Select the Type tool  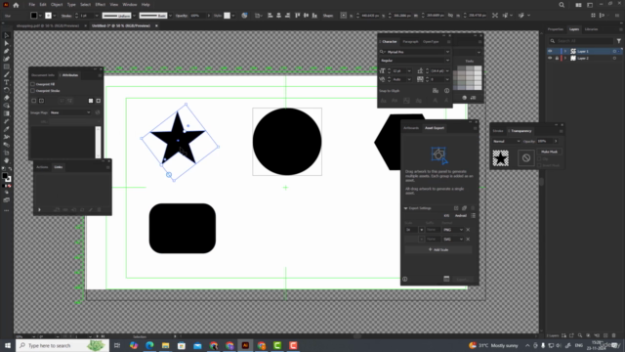pos(7,82)
